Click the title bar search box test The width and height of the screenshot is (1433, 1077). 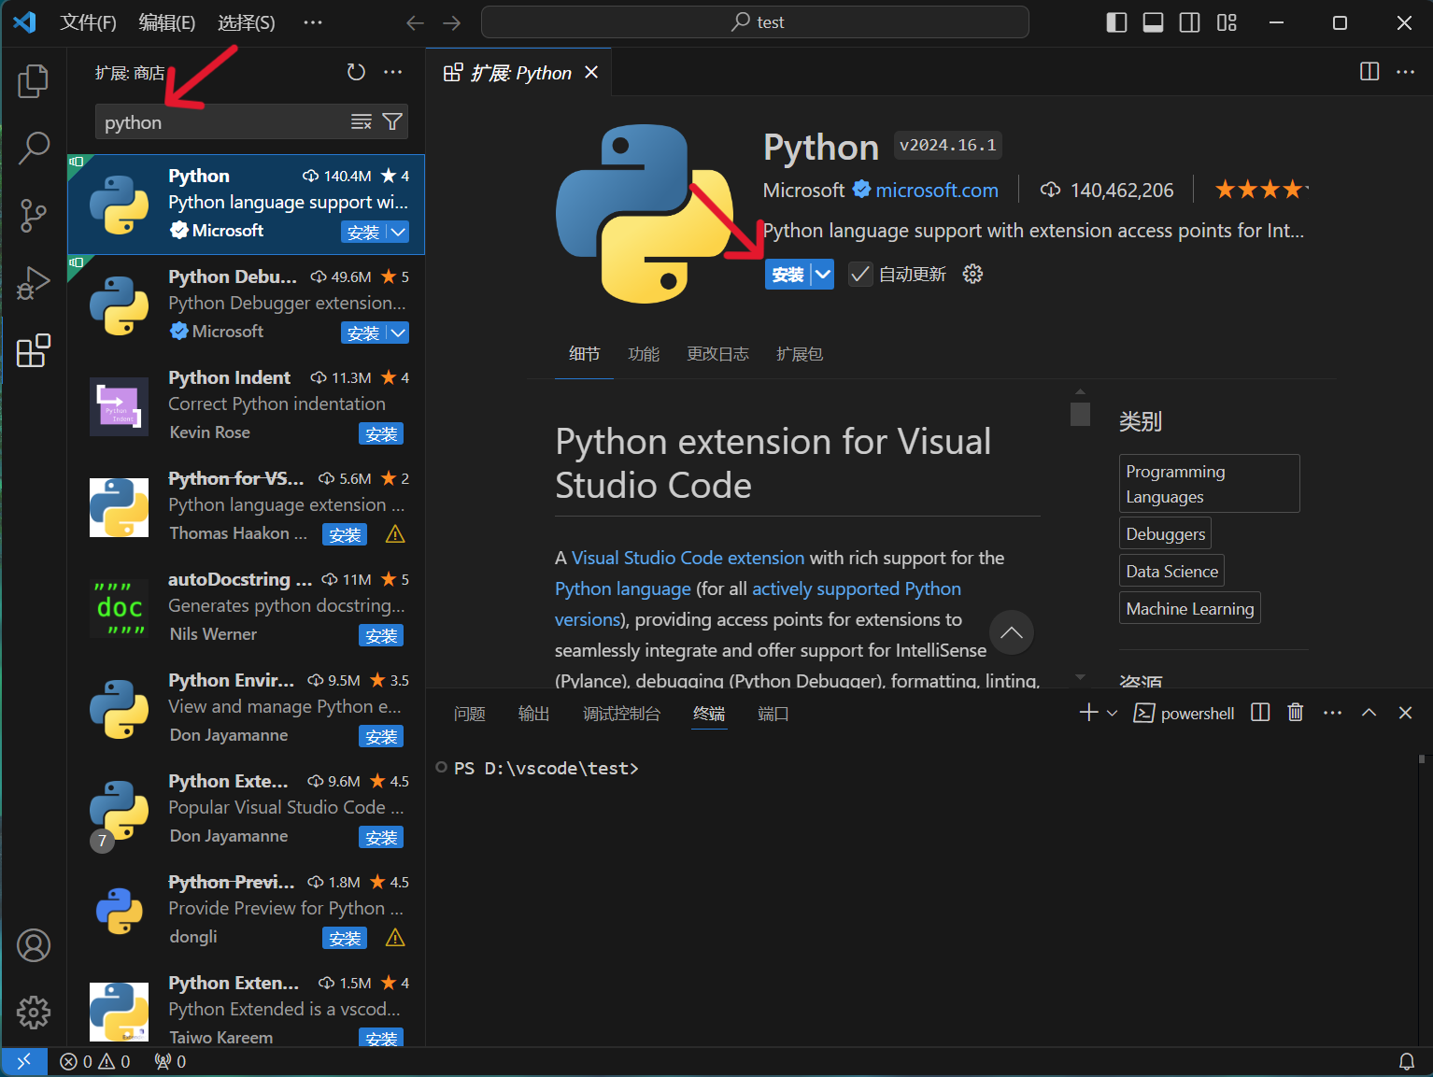coord(755,22)
